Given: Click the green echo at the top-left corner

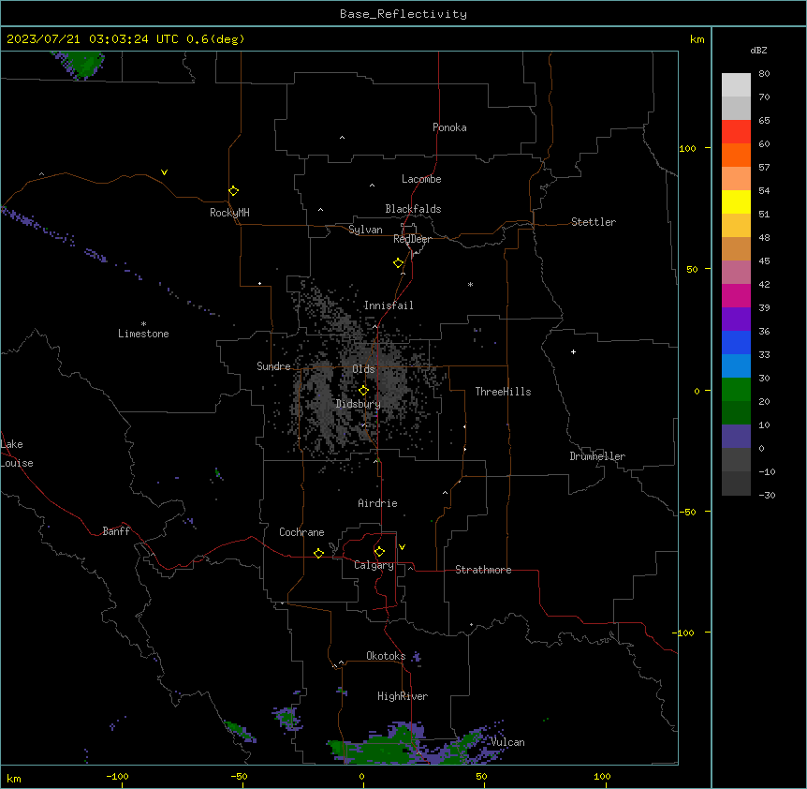Looking at the screenshot, I should pos(83,63).
